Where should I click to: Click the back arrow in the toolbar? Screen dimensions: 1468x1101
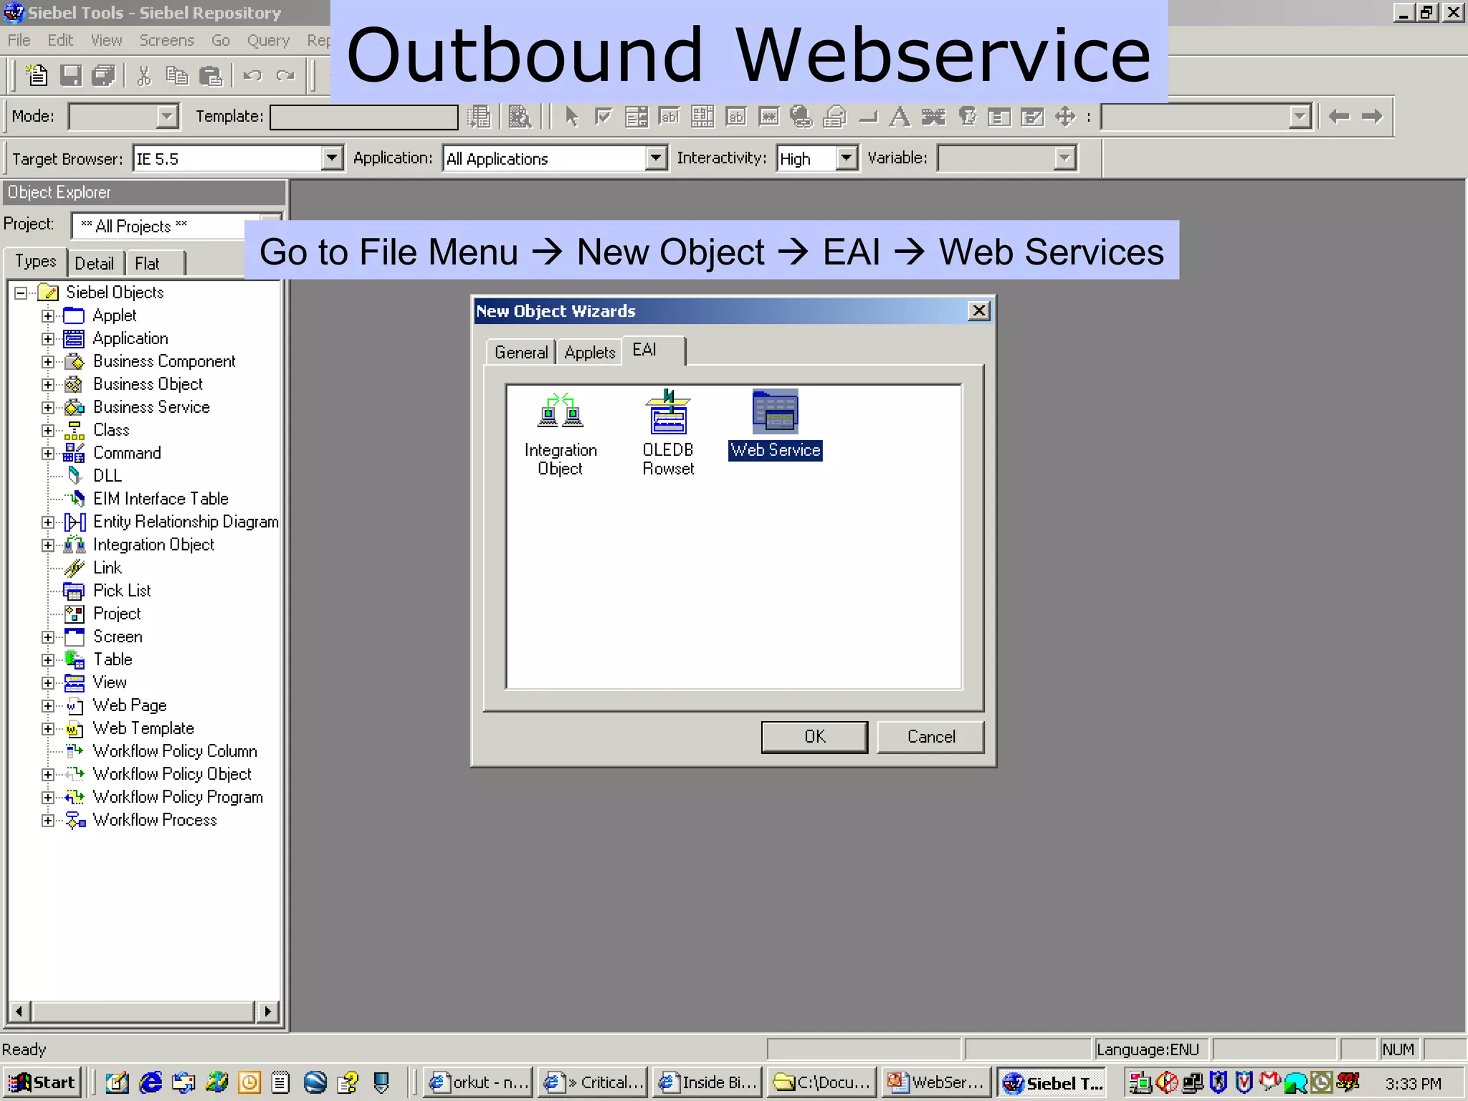(x=1338, y=116)
